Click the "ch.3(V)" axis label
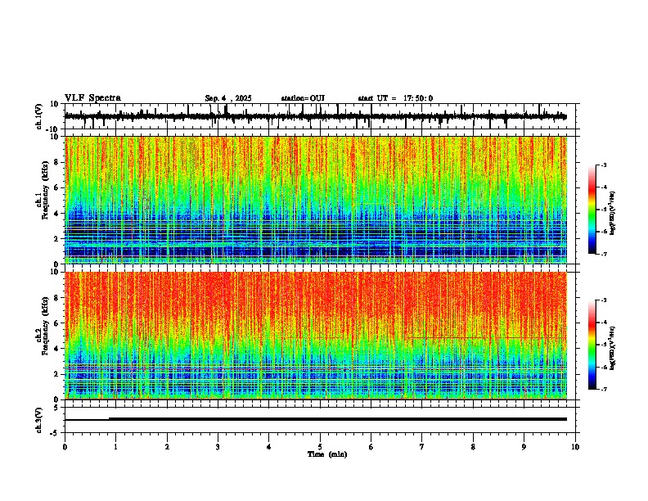The image size is (648, 501). point(39,421)
